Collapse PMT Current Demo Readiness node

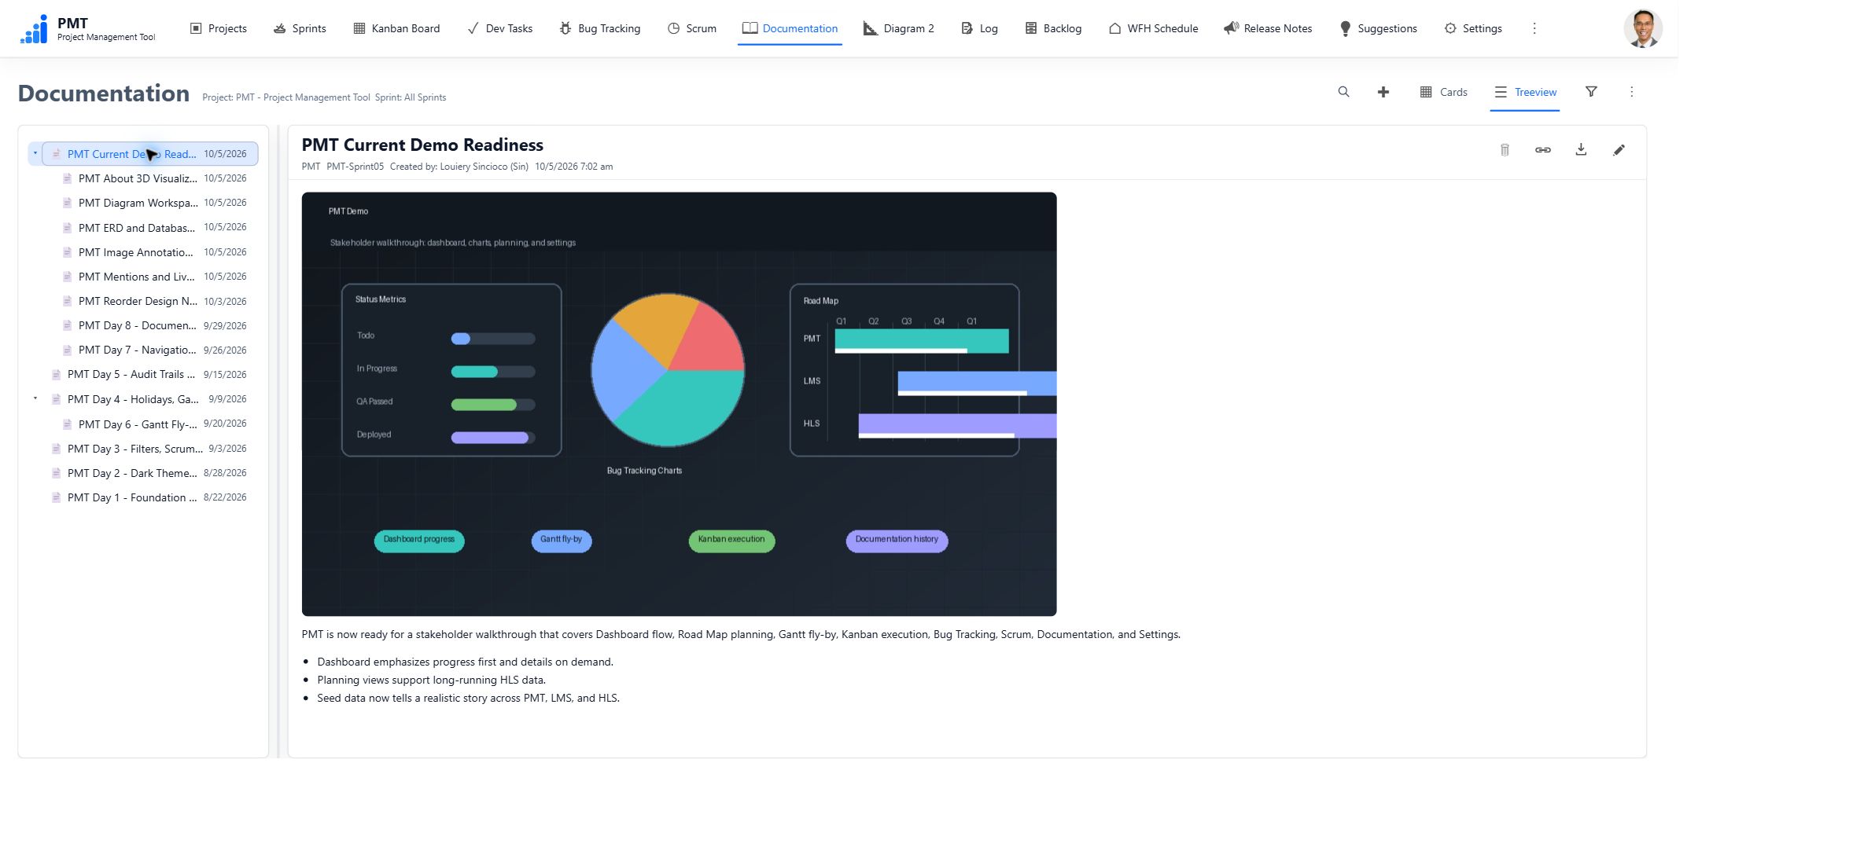click(x=35, y=153)
